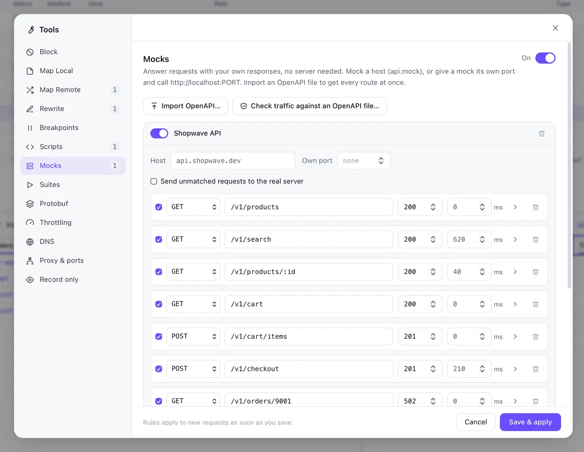The image size is (584, 452).
Task: Click the Suites play icon
Action: (30, 185)
